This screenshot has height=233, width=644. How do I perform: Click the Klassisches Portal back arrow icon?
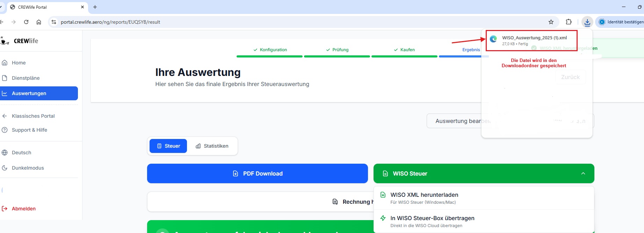click(x=5, y=116)
